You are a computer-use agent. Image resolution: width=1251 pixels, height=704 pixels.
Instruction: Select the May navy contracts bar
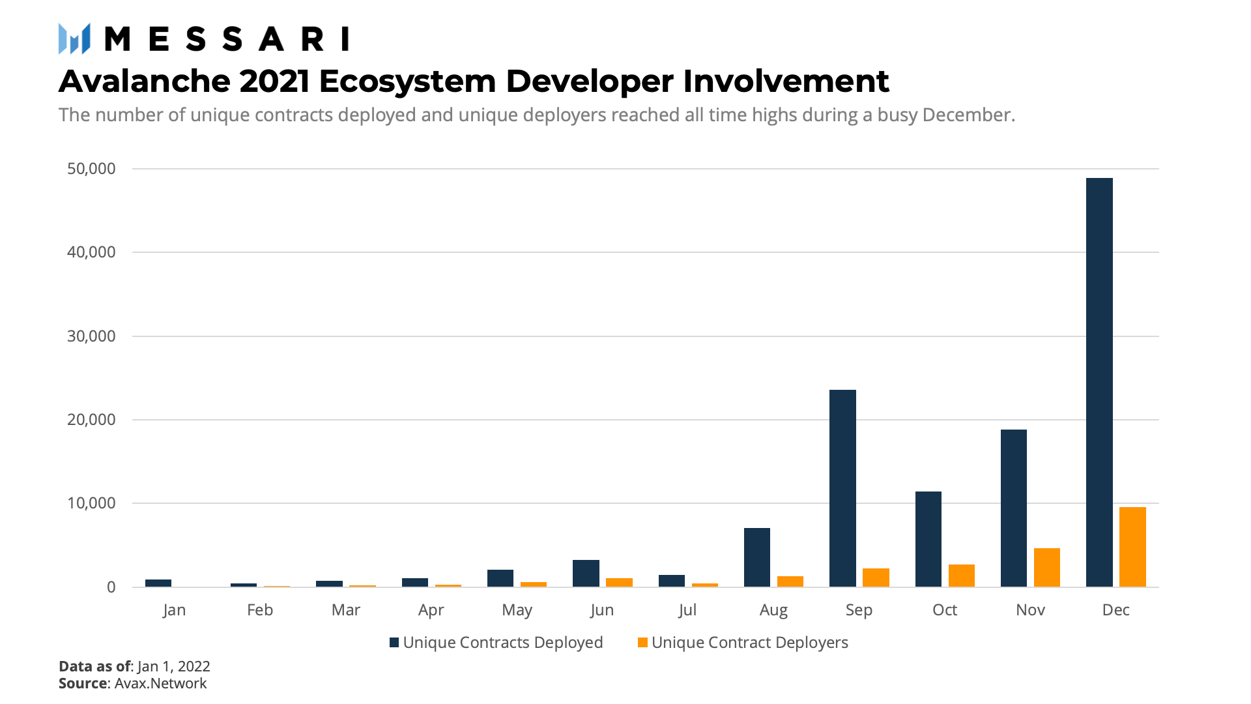pos(500,578)
